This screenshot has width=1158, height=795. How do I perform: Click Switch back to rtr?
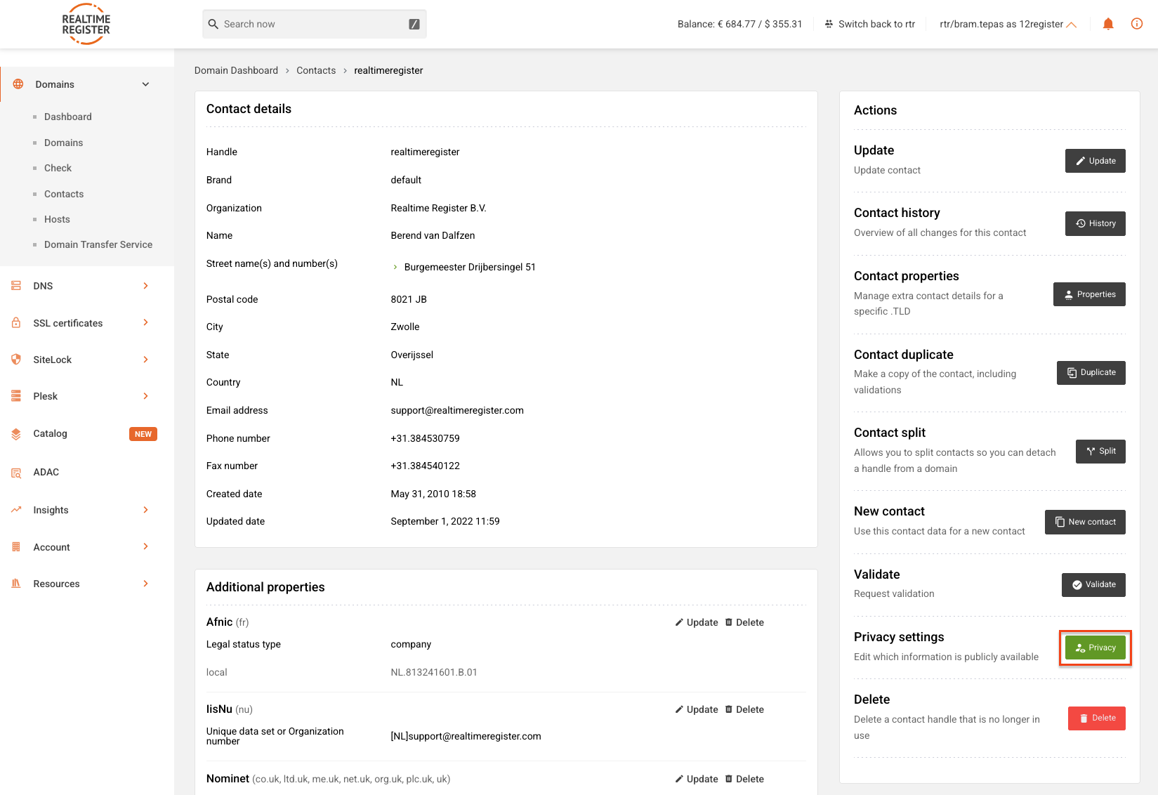coord(869,24)
